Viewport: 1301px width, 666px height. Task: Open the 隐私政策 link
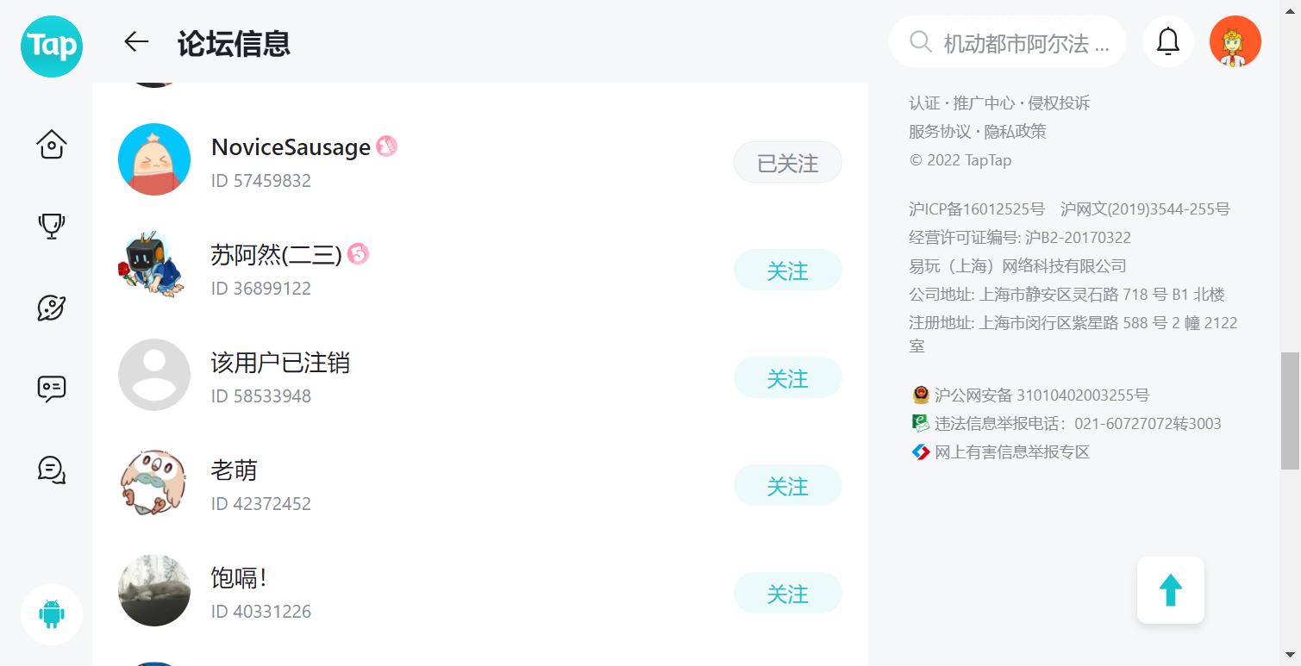pyautogui.click(x=1015, y=132)
